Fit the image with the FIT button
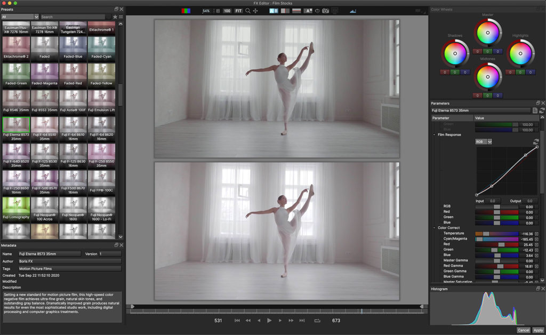 [x=238, y=11]
